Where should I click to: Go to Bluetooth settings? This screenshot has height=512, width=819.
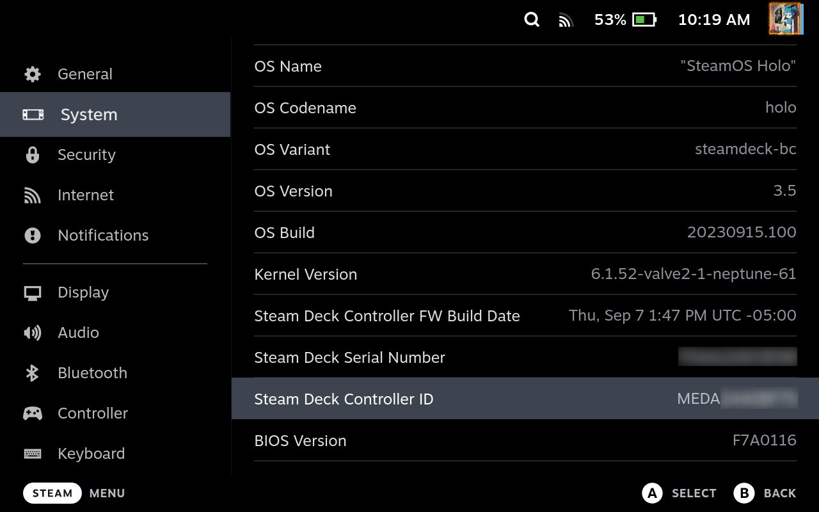[115, 373]
